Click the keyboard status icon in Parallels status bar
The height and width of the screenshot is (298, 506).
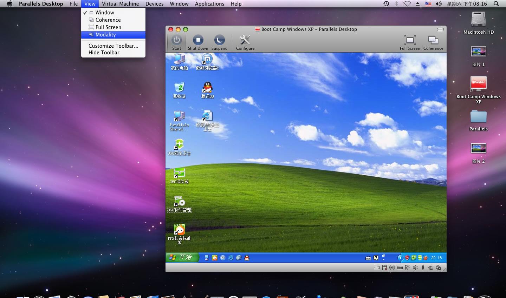pos(376,267)
